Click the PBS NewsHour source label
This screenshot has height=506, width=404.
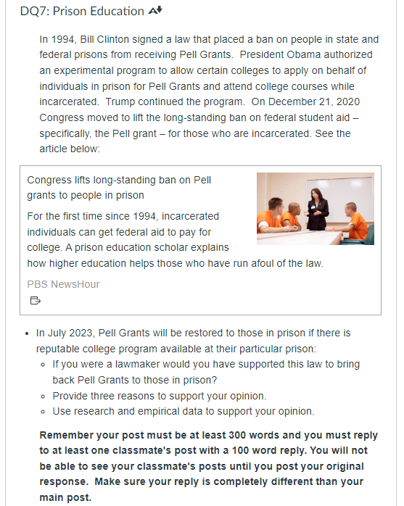pos(63,284)
